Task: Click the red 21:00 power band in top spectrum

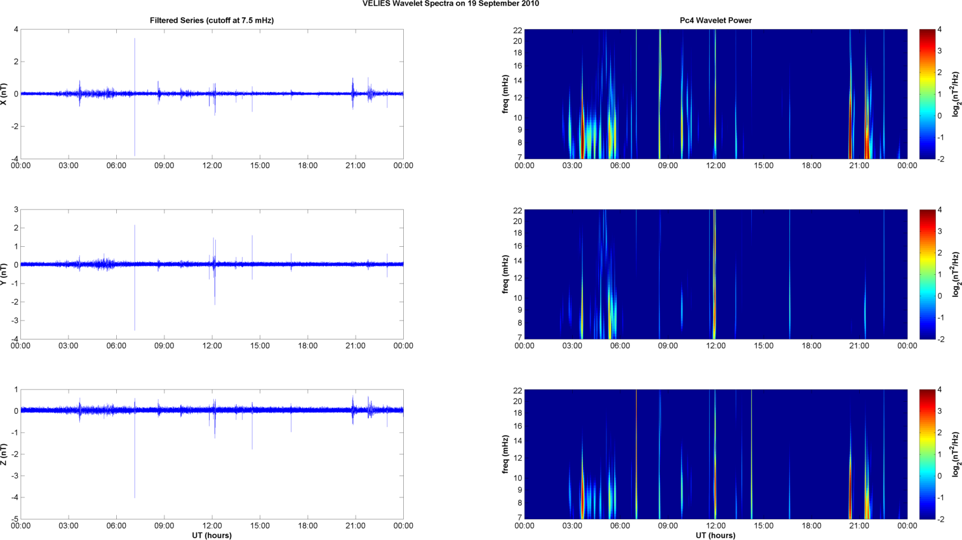Action: click(x=867, y=140)
